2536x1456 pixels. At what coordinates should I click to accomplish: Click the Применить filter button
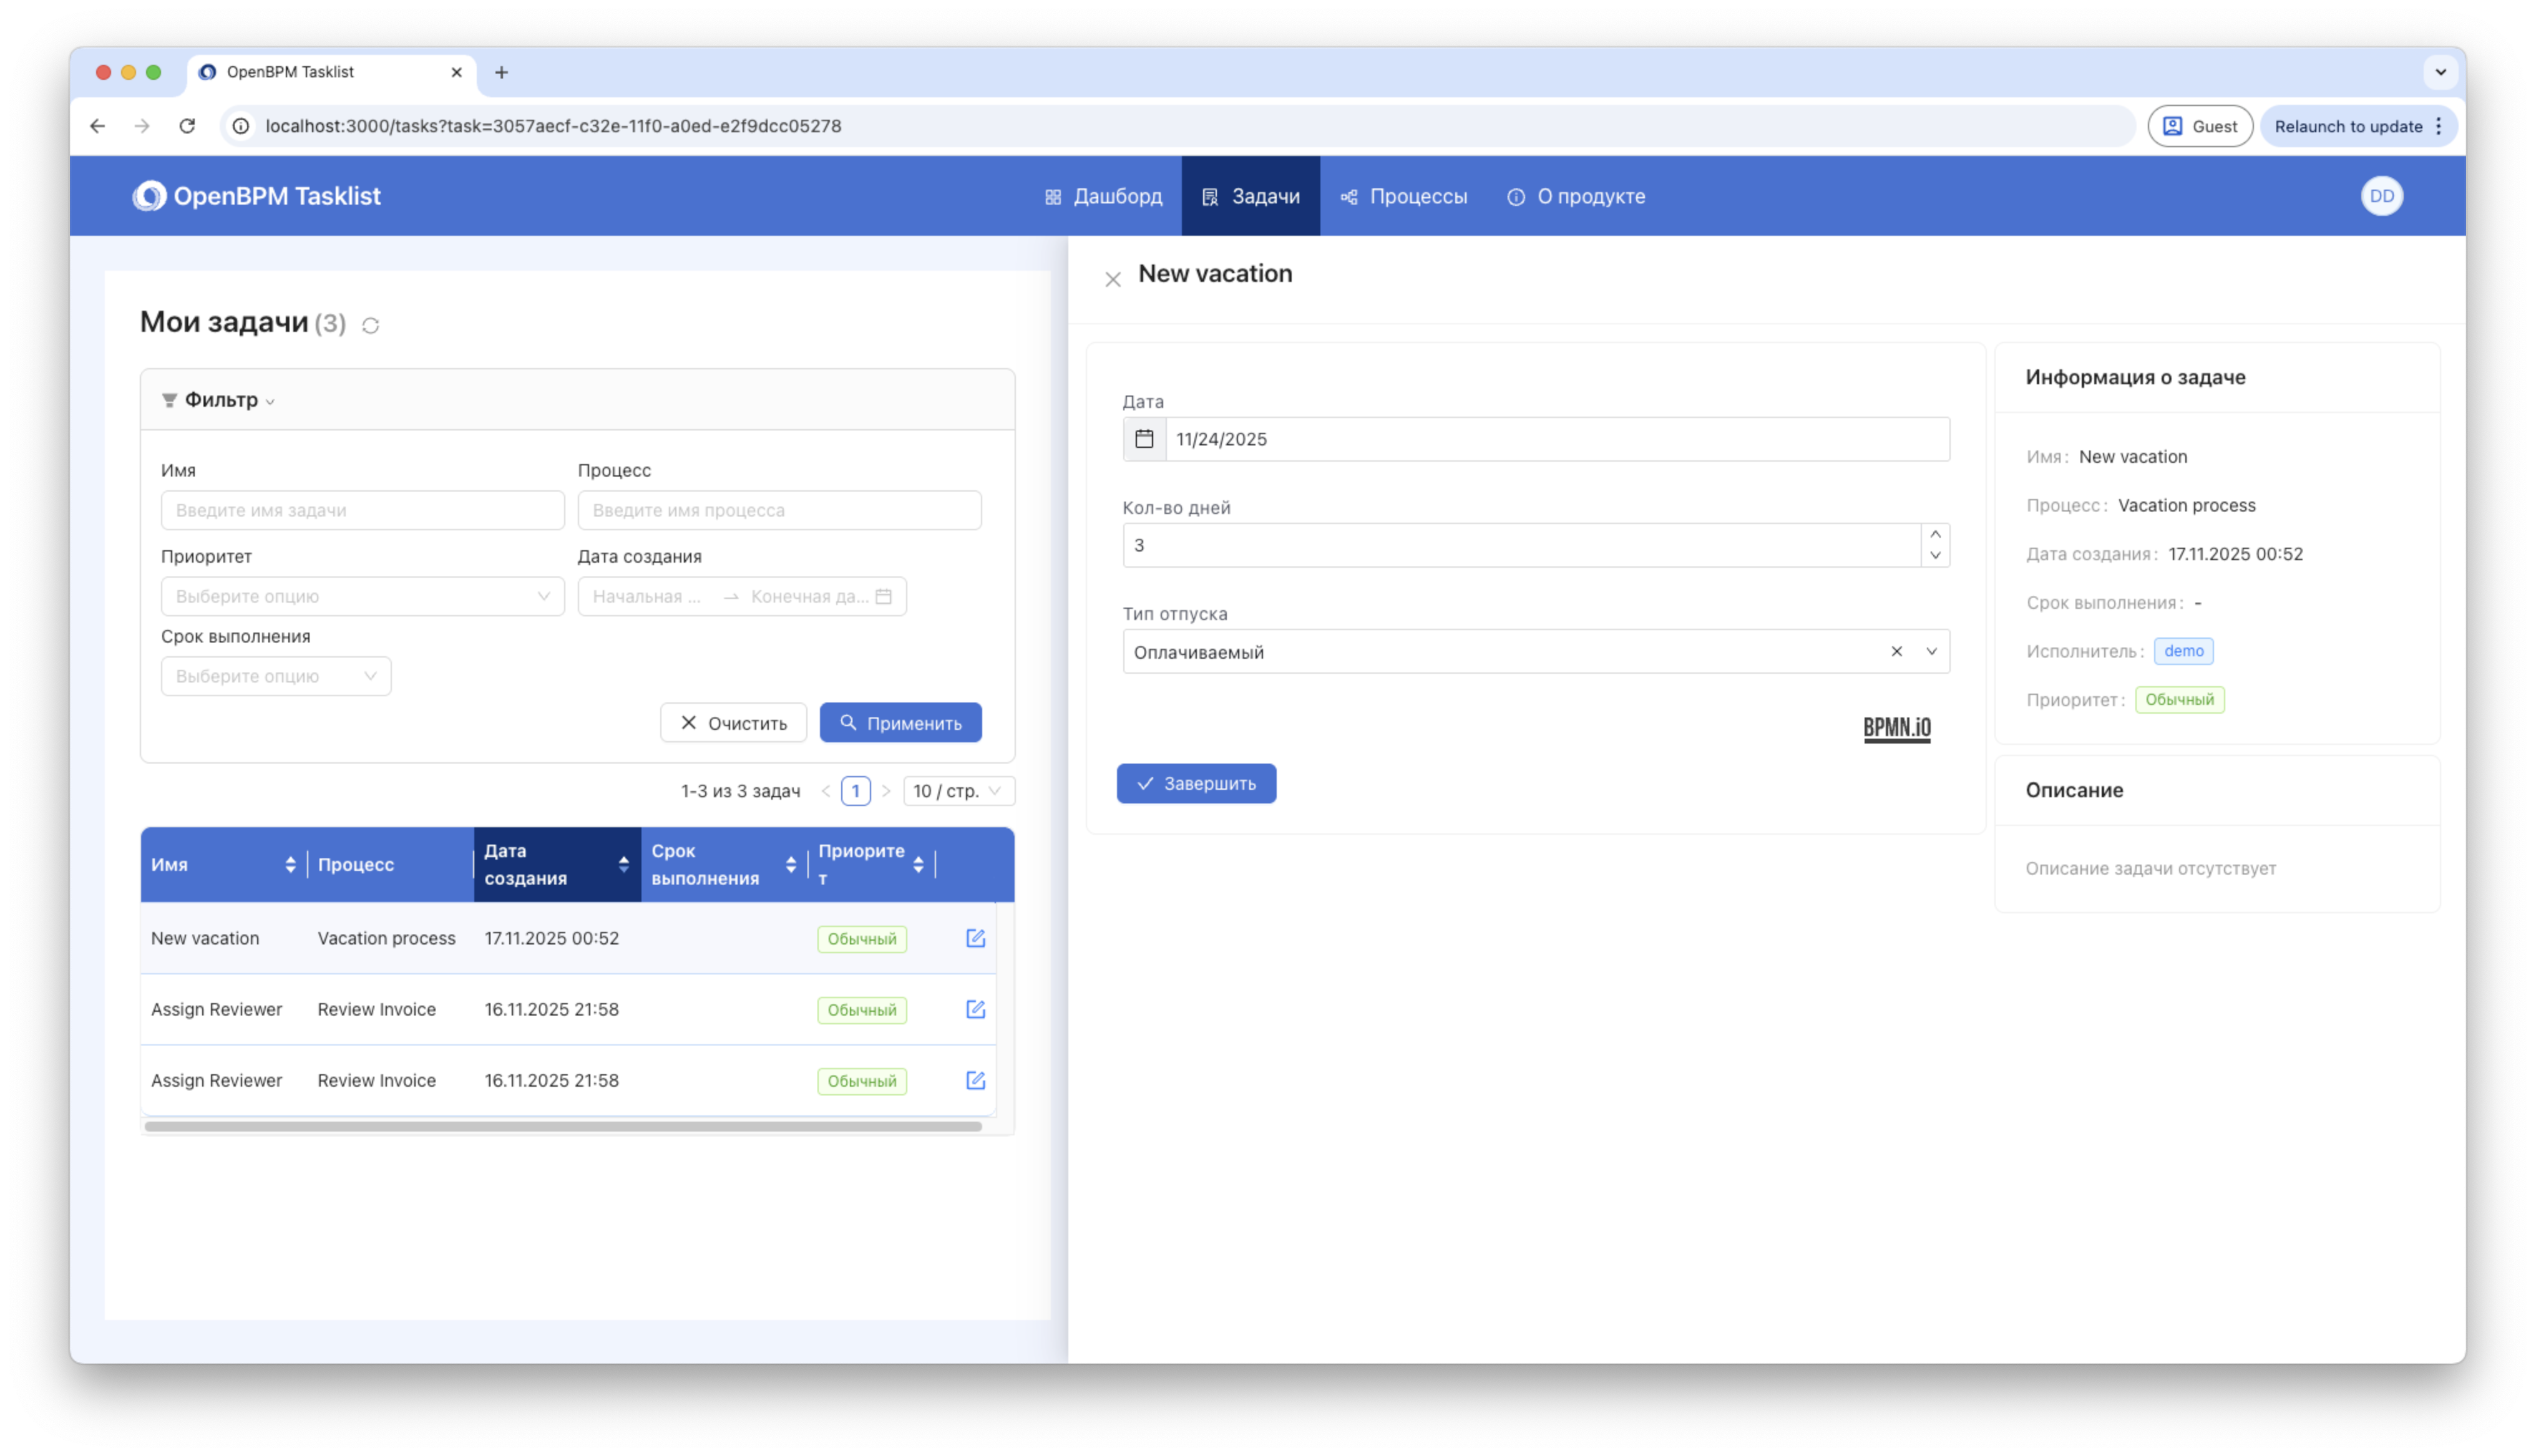click(x=900, y=722)
